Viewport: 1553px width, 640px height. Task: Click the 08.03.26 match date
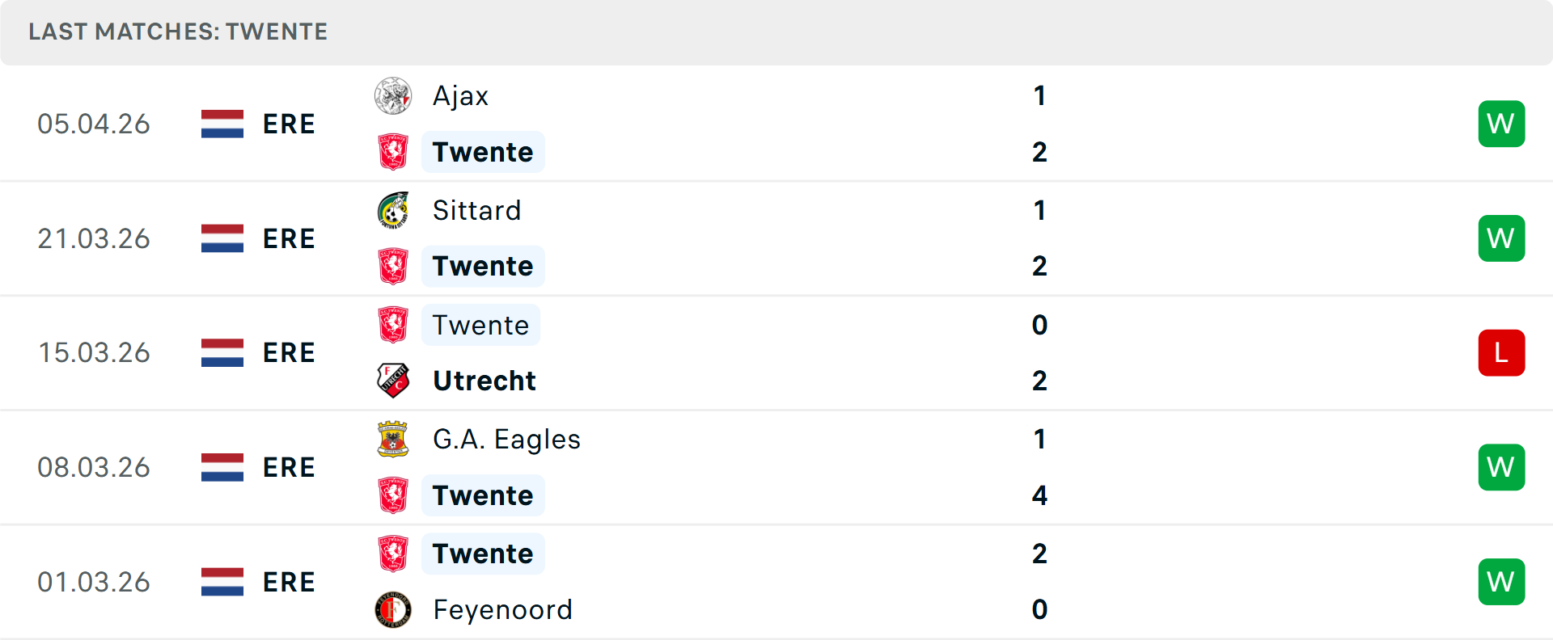point(94,468)
